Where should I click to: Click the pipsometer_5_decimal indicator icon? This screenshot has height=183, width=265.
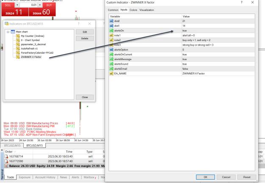[x=18, y=44]
